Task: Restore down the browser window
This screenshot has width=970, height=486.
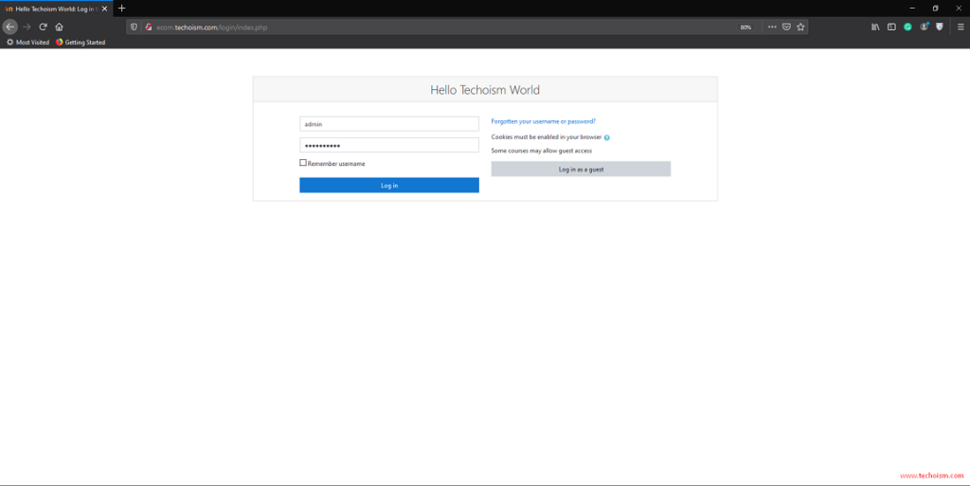Action: point(935,8)
